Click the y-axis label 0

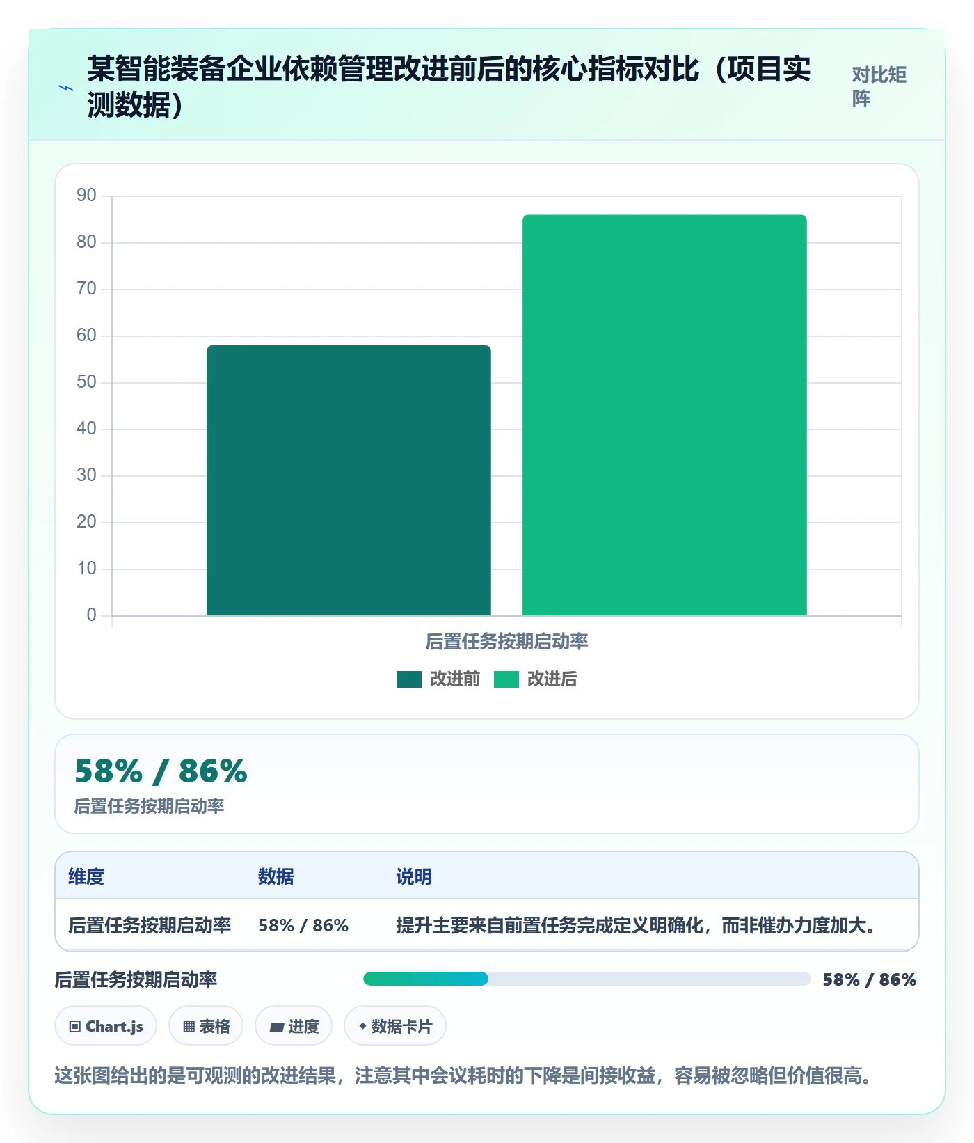pyautogui.click(x=91, y=615)
